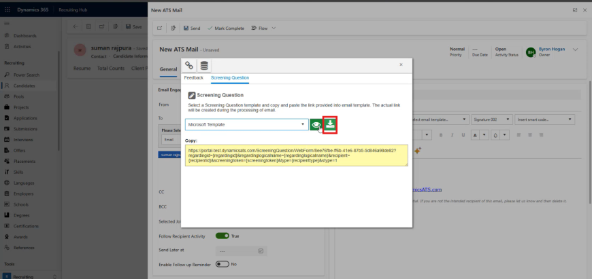Open Schools in the sidebar
This screenshot has height=279, width=592.
click(x=22, y=204)
